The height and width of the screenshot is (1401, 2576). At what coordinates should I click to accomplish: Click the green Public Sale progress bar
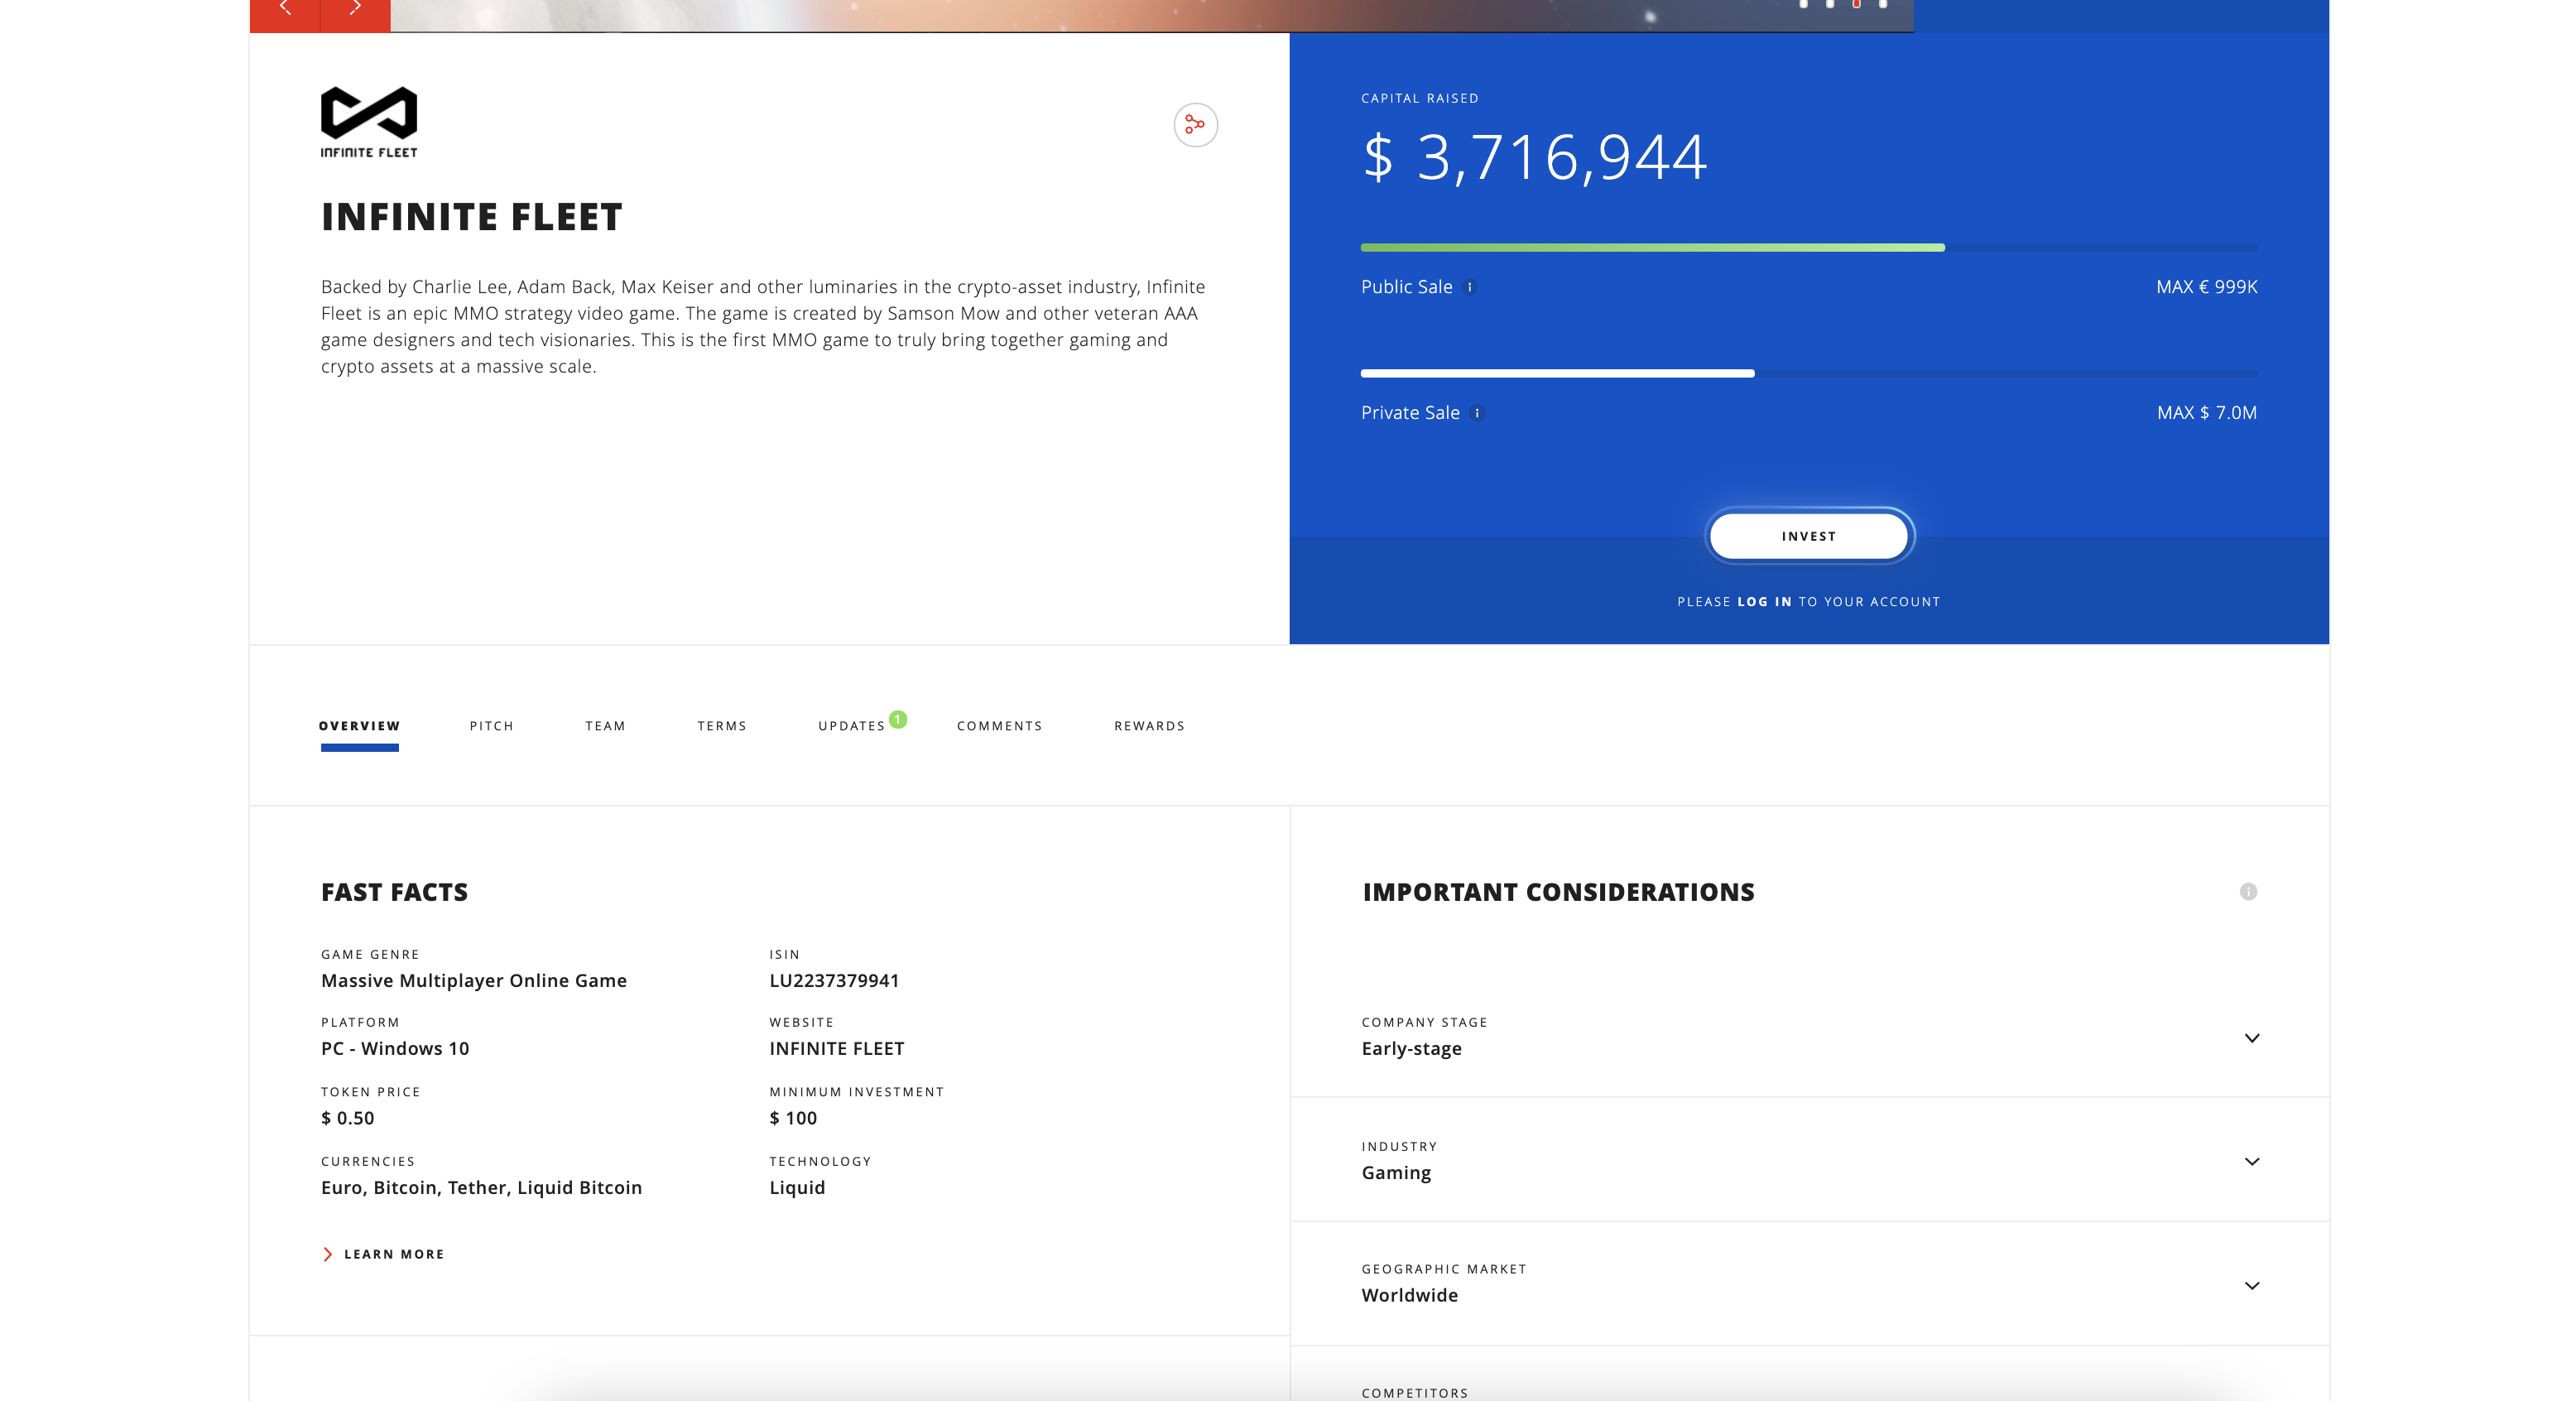(x=1653, y=247)
